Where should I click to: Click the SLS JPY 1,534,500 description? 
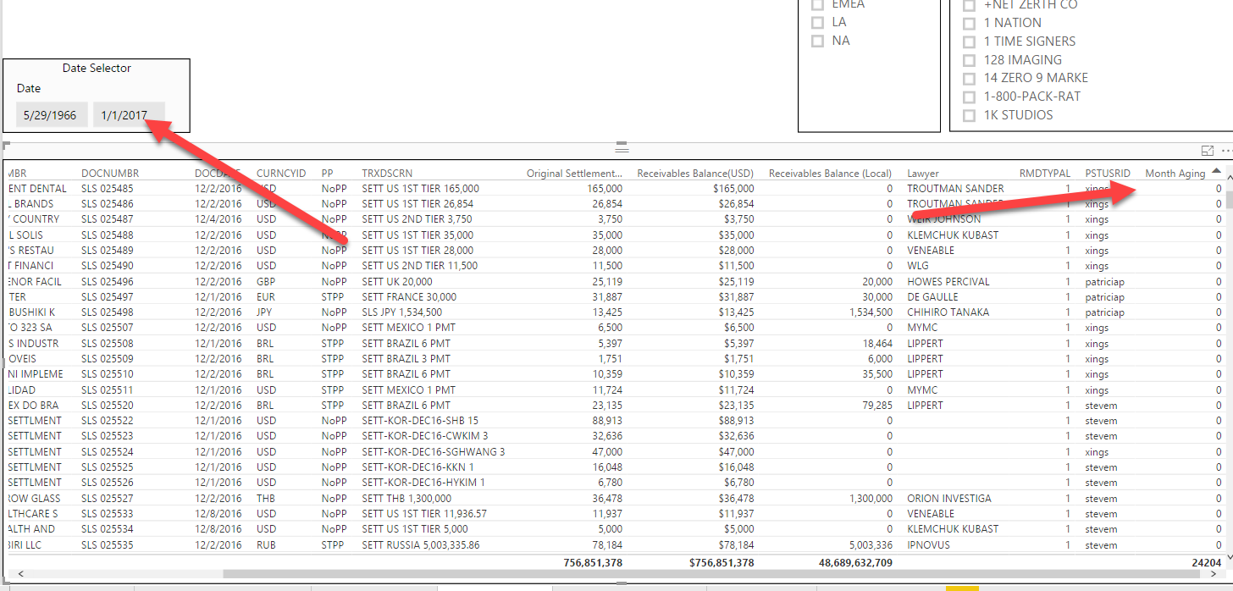[401, 312]
